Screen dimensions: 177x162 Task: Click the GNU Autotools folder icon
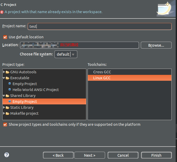(x=7, y=72)
